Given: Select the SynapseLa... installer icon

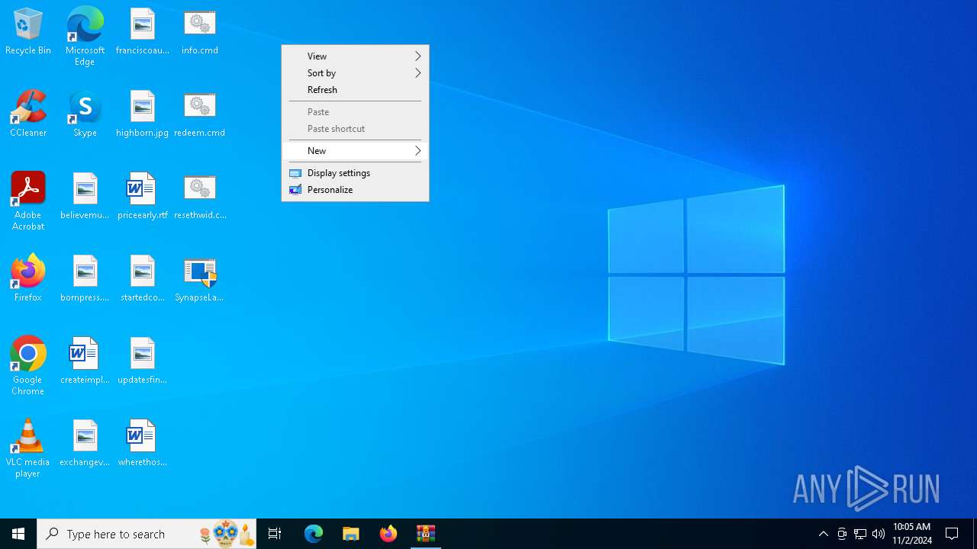Looking at the screenshot, I should click(200, 278).
